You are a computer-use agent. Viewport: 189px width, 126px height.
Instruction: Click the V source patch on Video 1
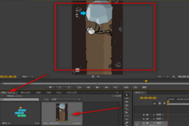point(137,124)
